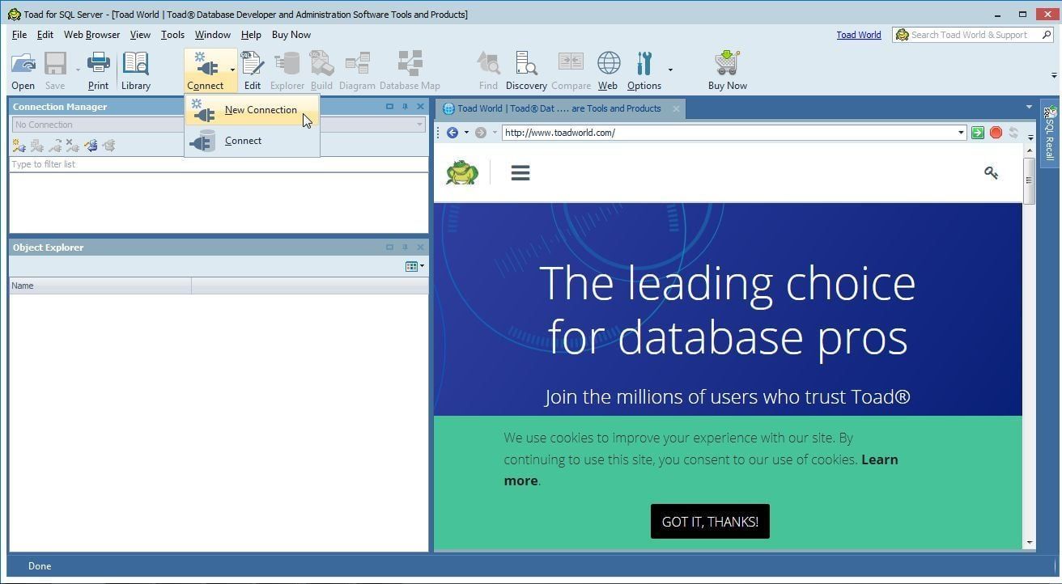Open the Object Explorer view mode dropdown
This screenshot has height=584, width=1062.
pyautogui.click(x=414, y=266)
